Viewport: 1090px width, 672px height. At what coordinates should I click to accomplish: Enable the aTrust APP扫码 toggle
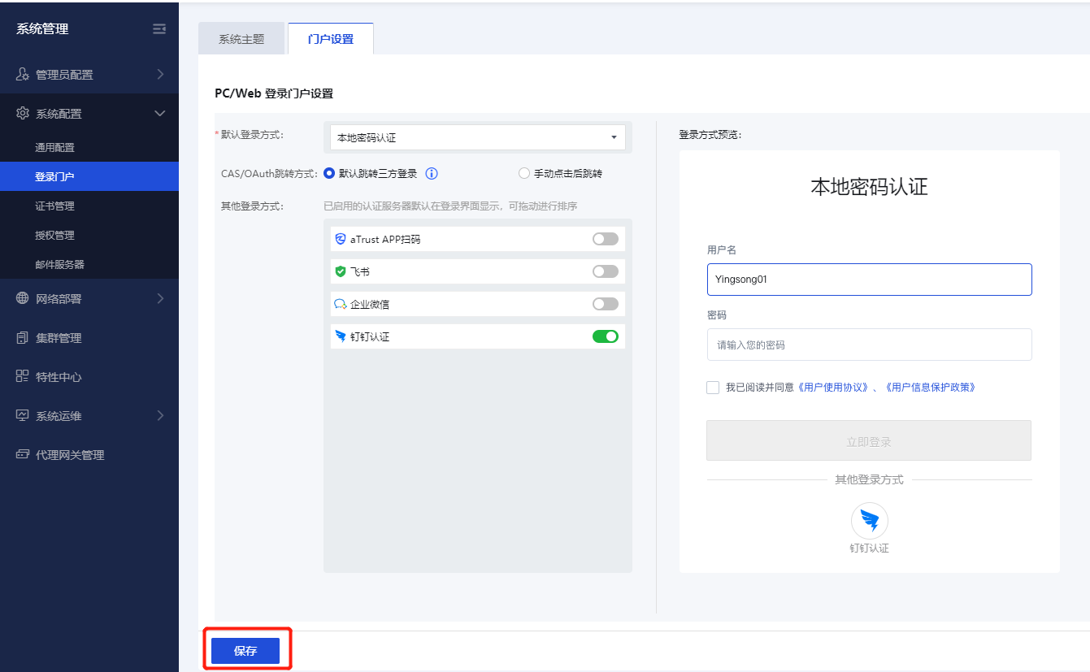pyautogui.click(x=605, y=239)
